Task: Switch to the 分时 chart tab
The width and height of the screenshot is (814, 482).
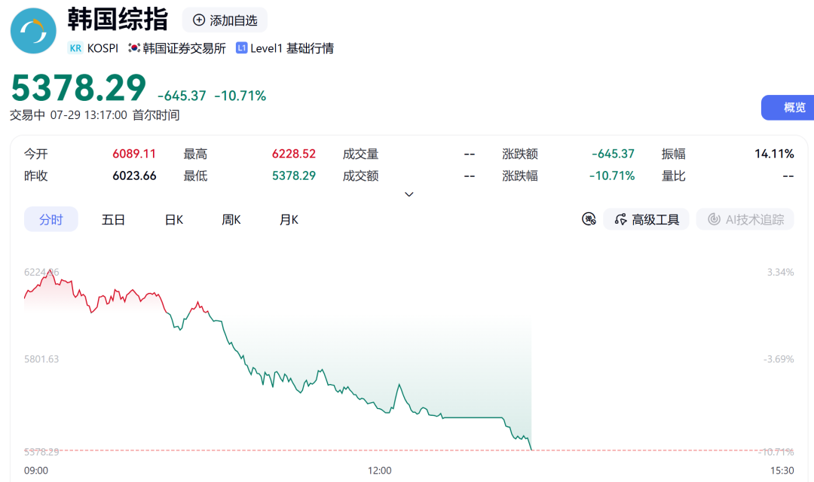Action: (x=51, y=219)
